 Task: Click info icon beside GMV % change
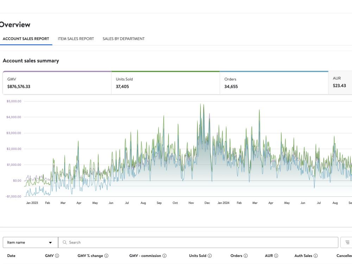[x=106, y=256]
